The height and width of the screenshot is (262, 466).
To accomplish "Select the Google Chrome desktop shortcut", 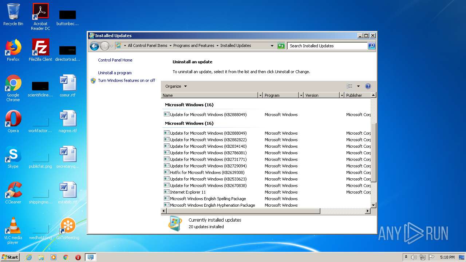I will click(13, 88).
